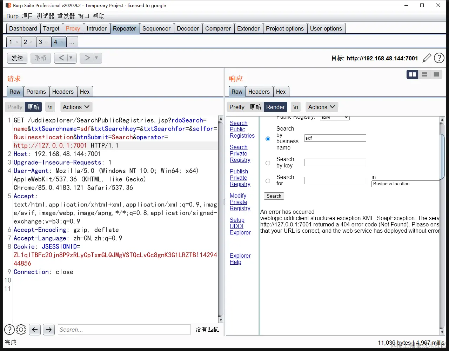Expand response Actions dropdown
The height and width of the screenshot is (351, 449).
coord(322,107)
